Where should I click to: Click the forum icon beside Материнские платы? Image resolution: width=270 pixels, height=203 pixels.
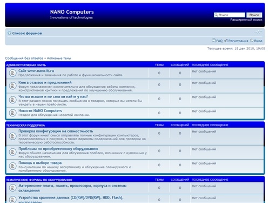[12, 188]
